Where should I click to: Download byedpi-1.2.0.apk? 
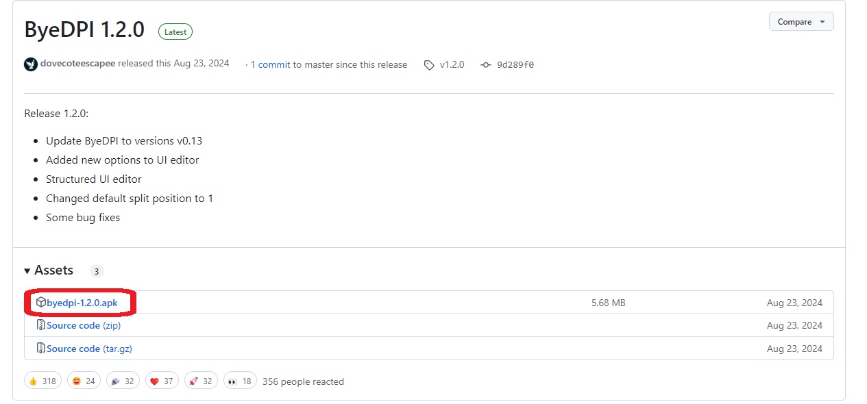(x=82, y=303)
